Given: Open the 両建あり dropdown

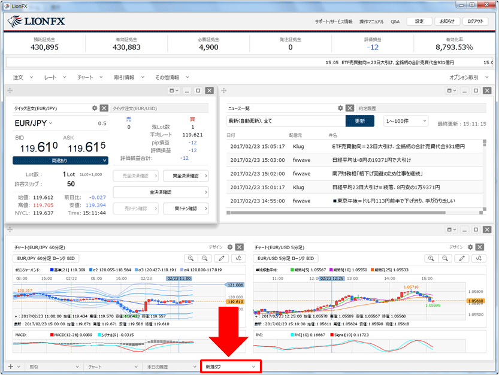Looking at the screenshot, I should click(x=61, y=161).
